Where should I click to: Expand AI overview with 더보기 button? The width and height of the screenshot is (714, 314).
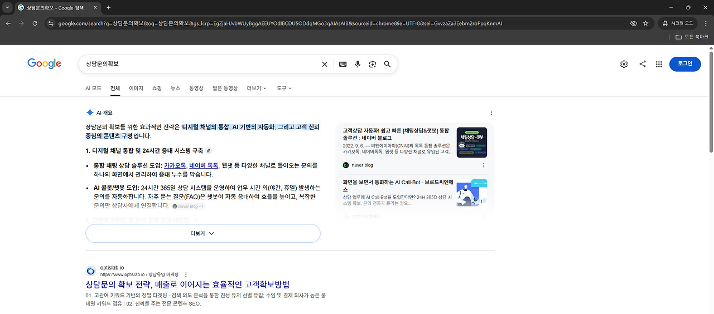[x=203, y=233]
